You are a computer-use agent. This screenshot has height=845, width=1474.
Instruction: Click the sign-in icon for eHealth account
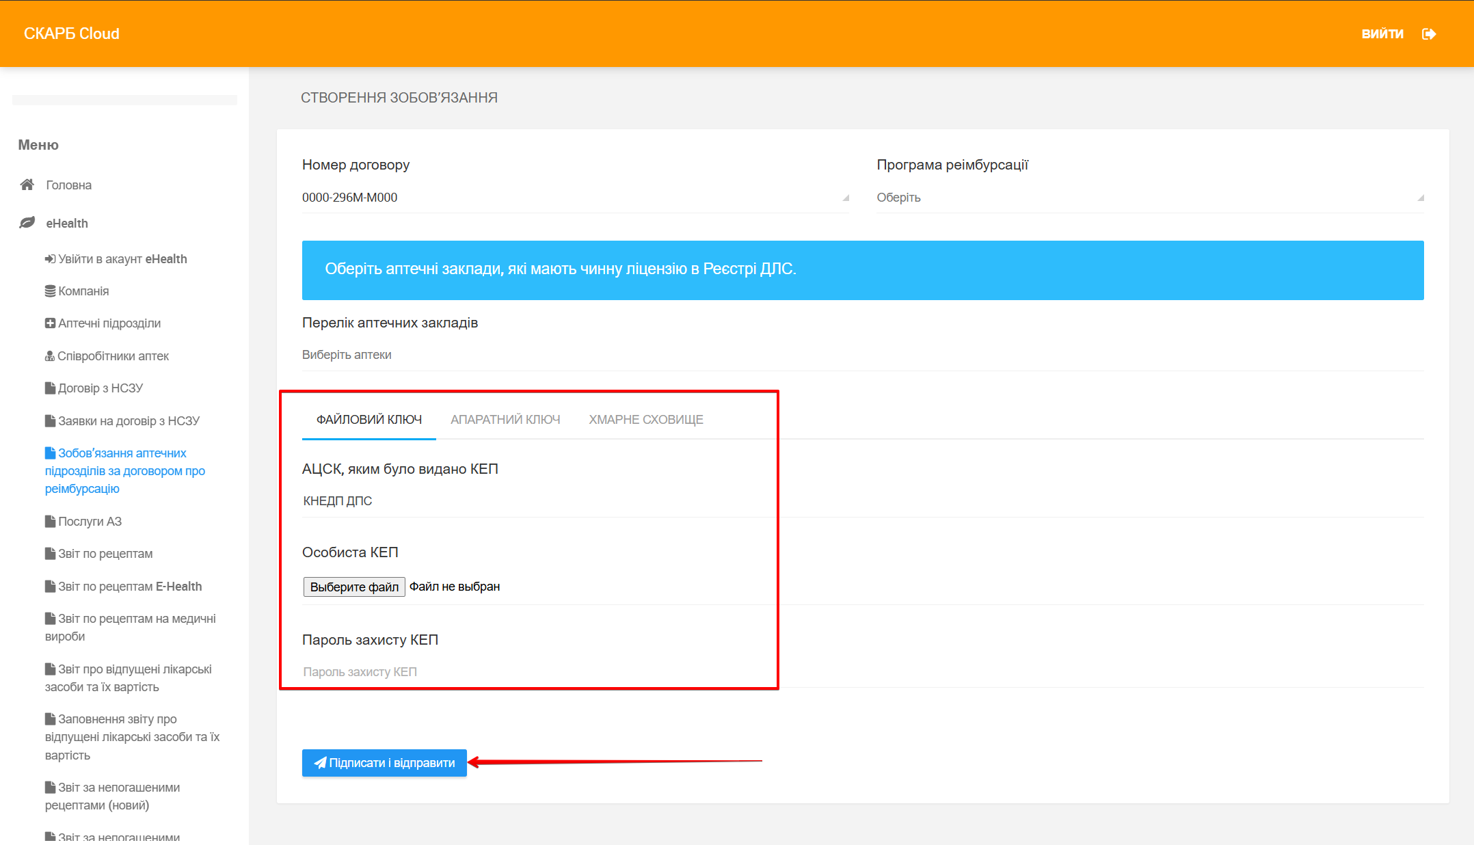pos(50,259)
